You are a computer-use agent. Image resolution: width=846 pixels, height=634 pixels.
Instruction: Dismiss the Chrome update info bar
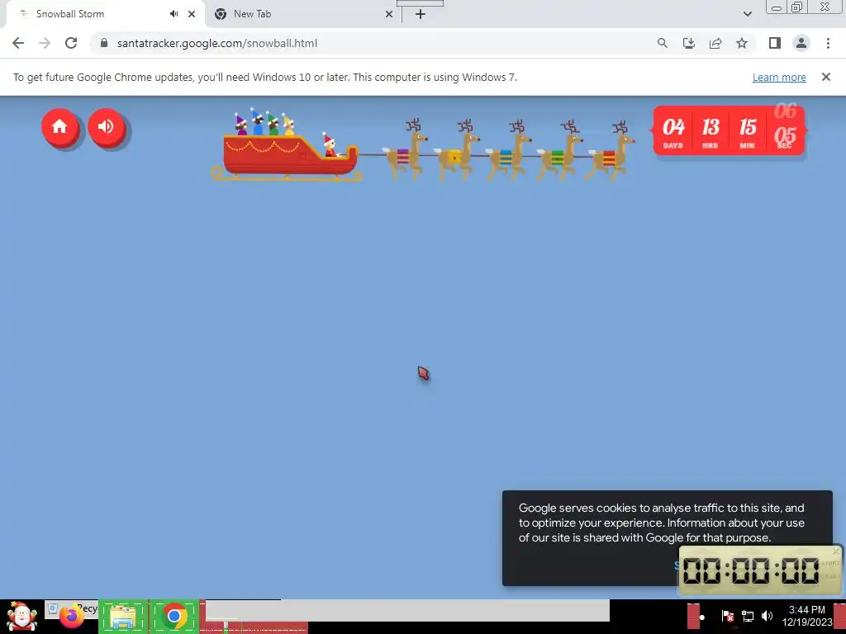(825, 77)
